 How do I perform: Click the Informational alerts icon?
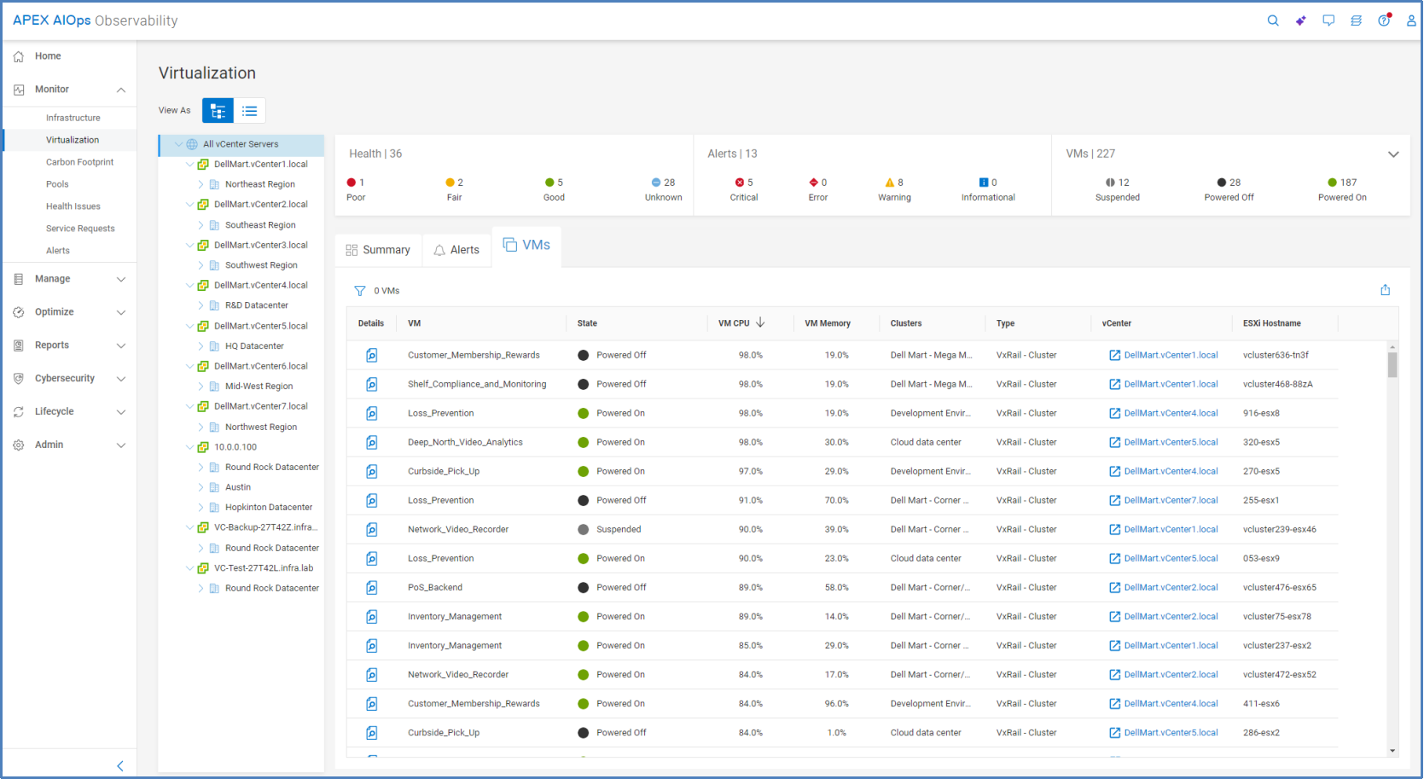tap(984, 183)
